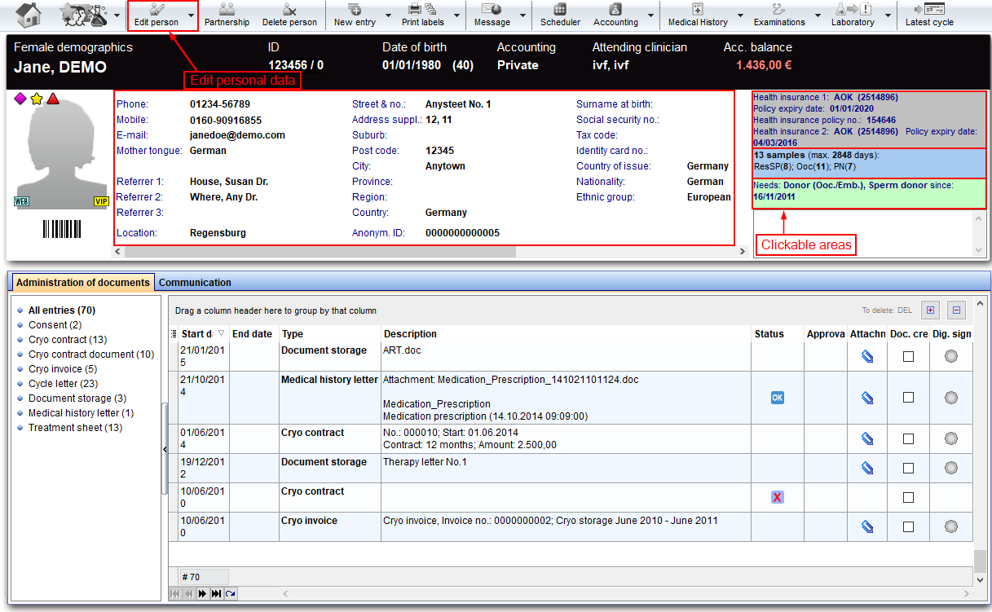
Task: Open attachment paperclip for ART.doc row
Action: click(x=867, y=356)
